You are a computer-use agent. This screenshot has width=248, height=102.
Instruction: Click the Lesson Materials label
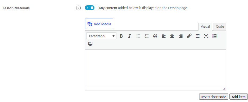click(x=16, y=8)
